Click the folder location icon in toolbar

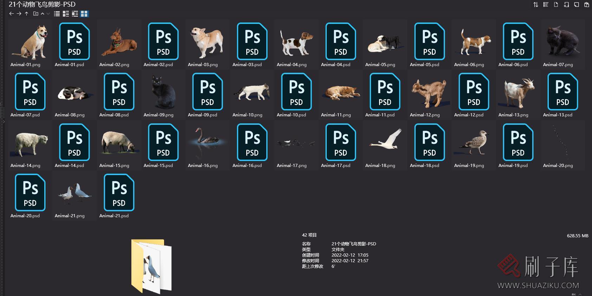[x=35, y=14]
